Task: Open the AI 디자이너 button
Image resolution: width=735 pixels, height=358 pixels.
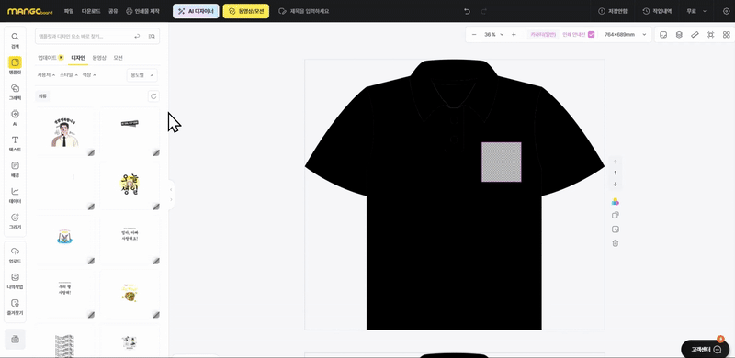Action: 196,11
